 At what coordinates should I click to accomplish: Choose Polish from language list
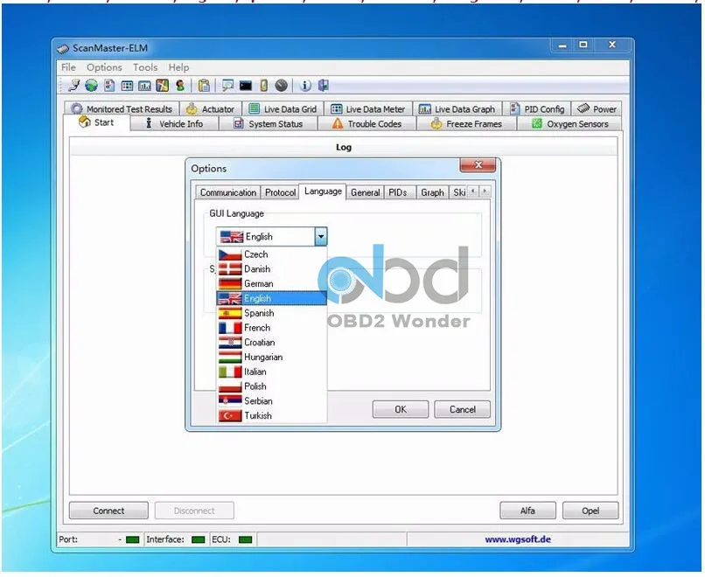(x=271, y=386)
